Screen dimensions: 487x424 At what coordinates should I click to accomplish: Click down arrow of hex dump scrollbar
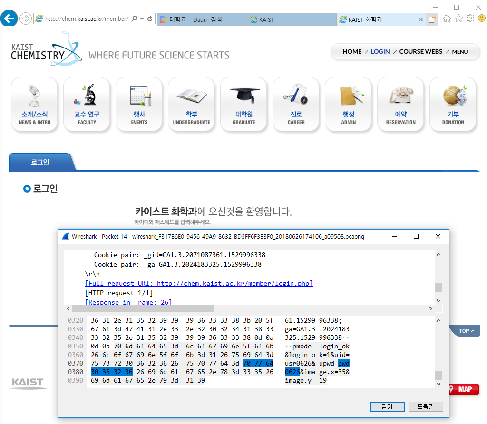438,384
